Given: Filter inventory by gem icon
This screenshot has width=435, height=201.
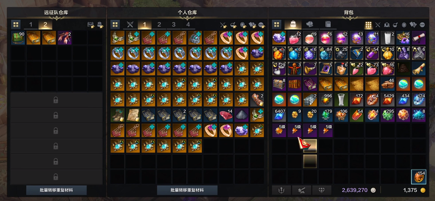Looking at the screenshot, I should [x=404, y=25].
